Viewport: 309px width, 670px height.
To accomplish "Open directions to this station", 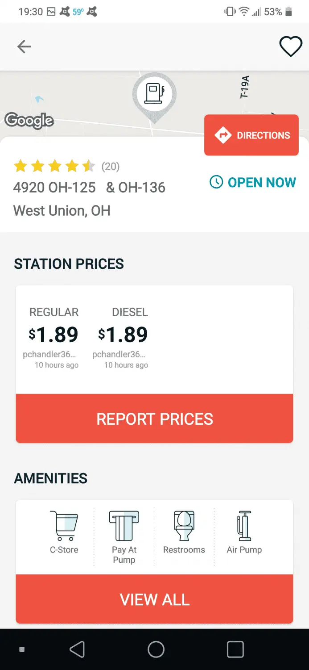I will click(x=251, y=135).
